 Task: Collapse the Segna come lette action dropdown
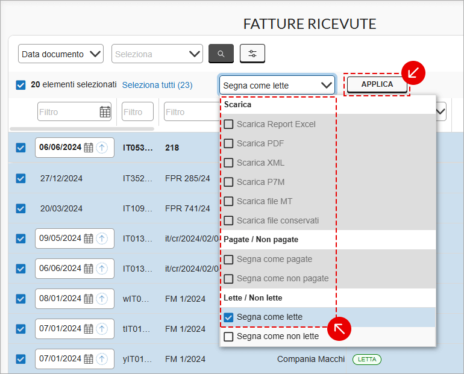click(x=277, y=86)
